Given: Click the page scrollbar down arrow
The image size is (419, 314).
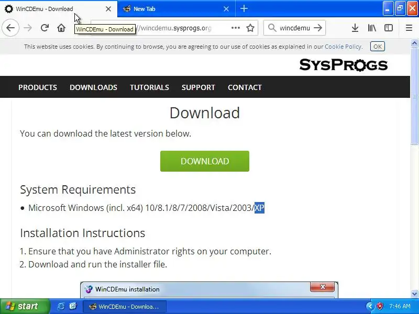Looking at the screenshot, I should click(x=414, y=294).
